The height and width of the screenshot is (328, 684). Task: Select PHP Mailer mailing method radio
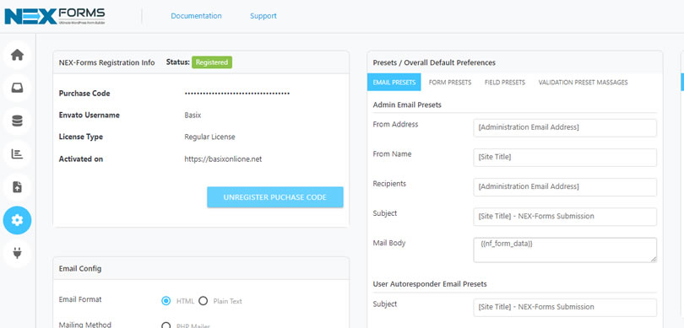[x=166, y=325]
